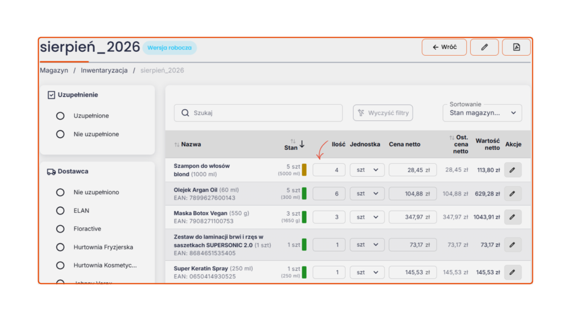This screenshot has height=321, width=571.
Task: Select the Nie uzupełnione radio option
Action: [60, 134]
